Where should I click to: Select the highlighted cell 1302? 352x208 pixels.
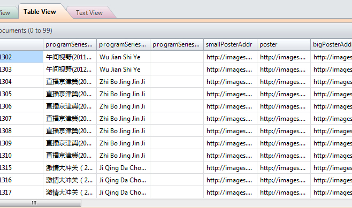21,57
